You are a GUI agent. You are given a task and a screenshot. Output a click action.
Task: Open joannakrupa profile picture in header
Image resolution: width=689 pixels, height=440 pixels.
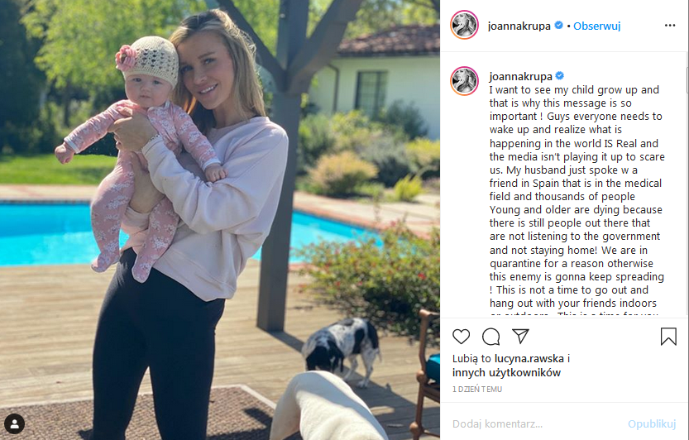pos(465,25)
